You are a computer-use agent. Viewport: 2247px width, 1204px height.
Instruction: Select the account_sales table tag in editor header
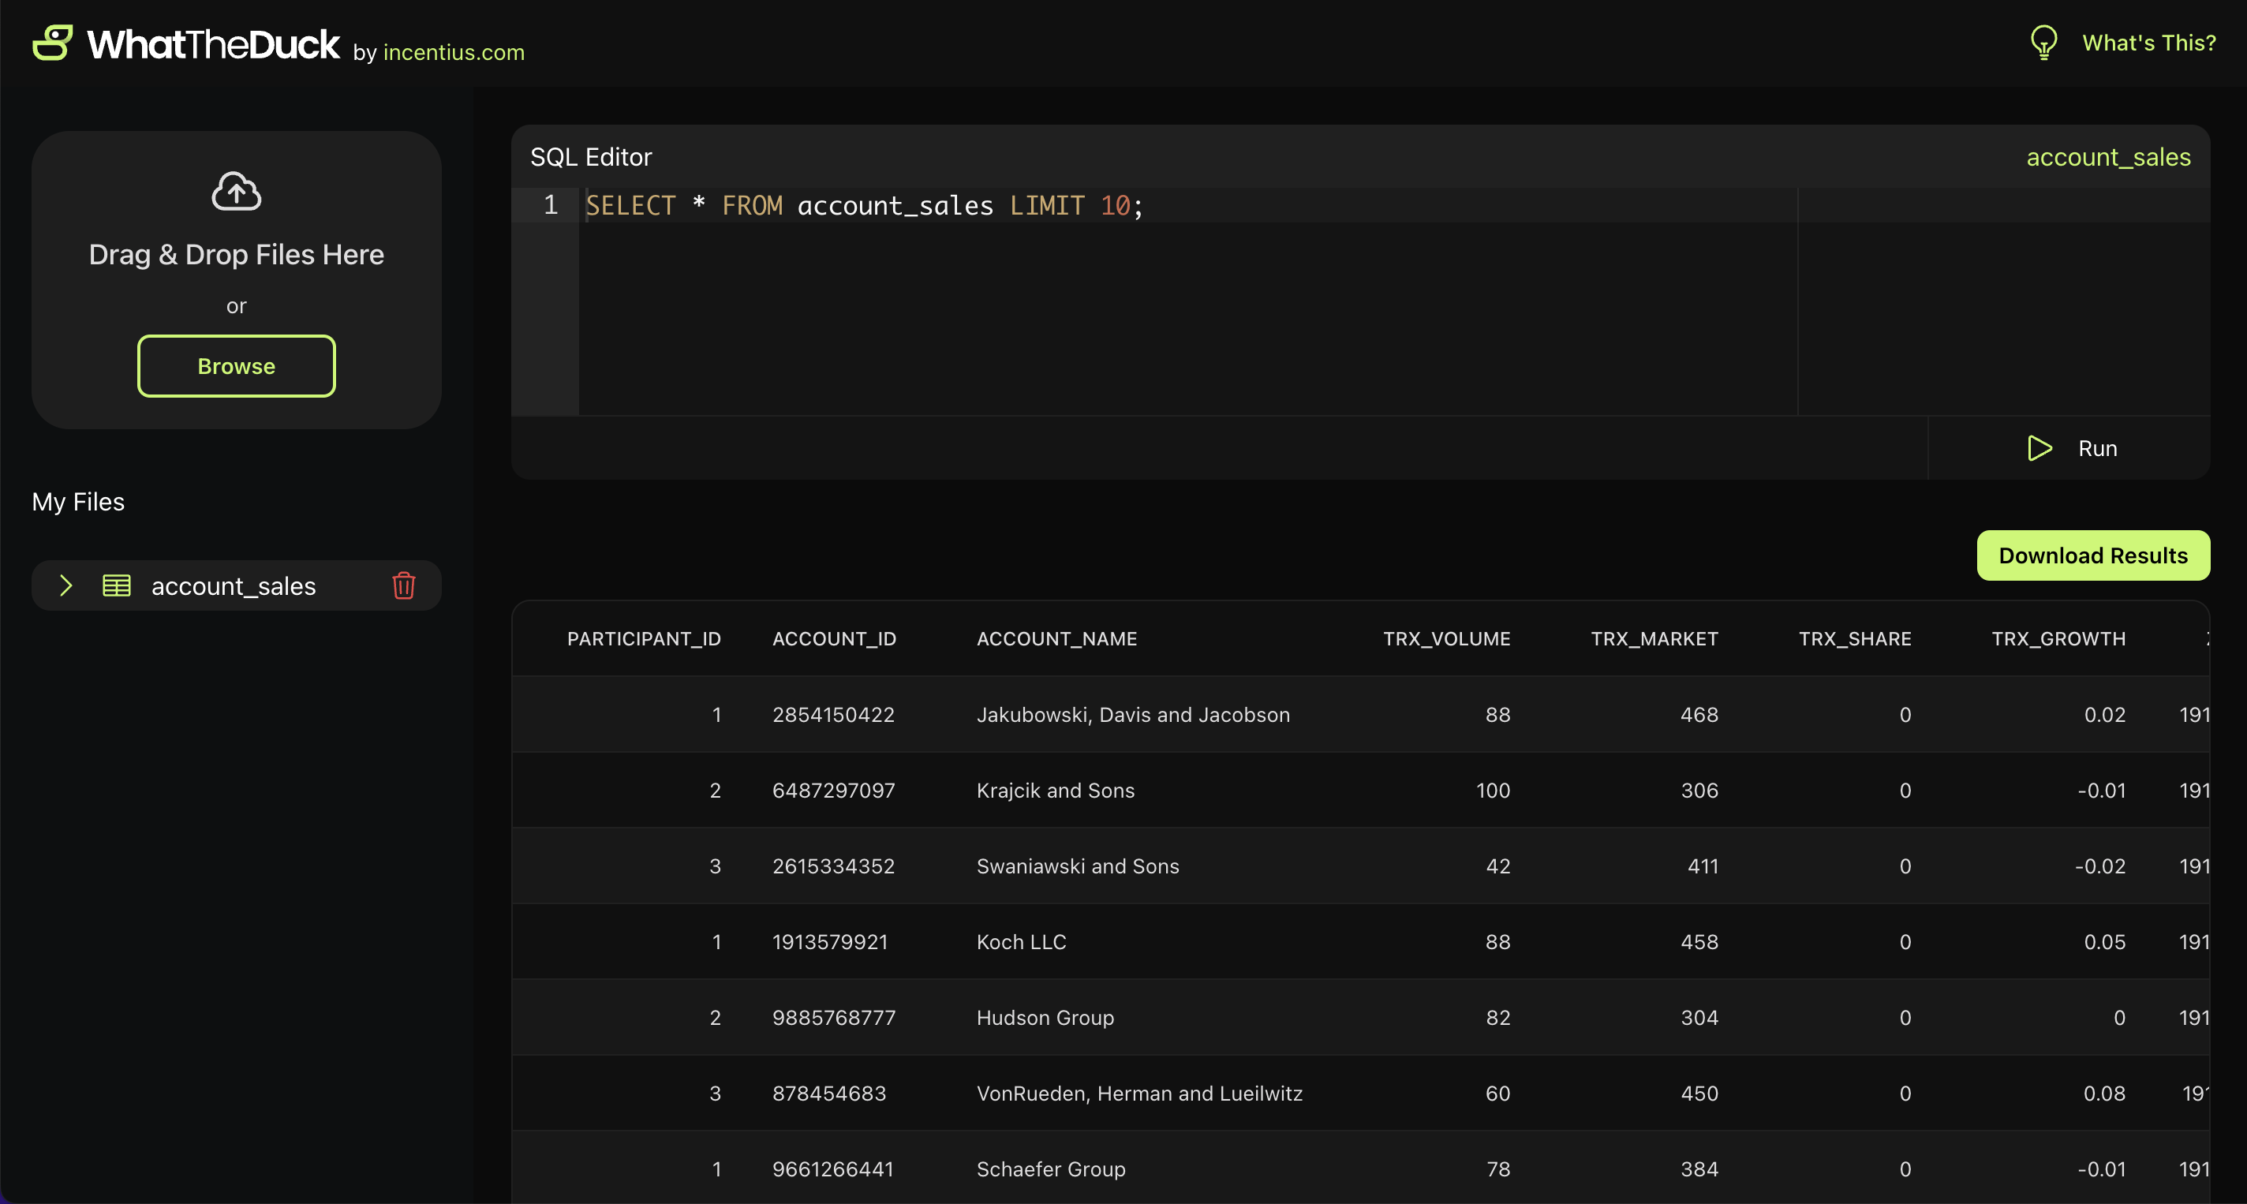point(2108,157)
